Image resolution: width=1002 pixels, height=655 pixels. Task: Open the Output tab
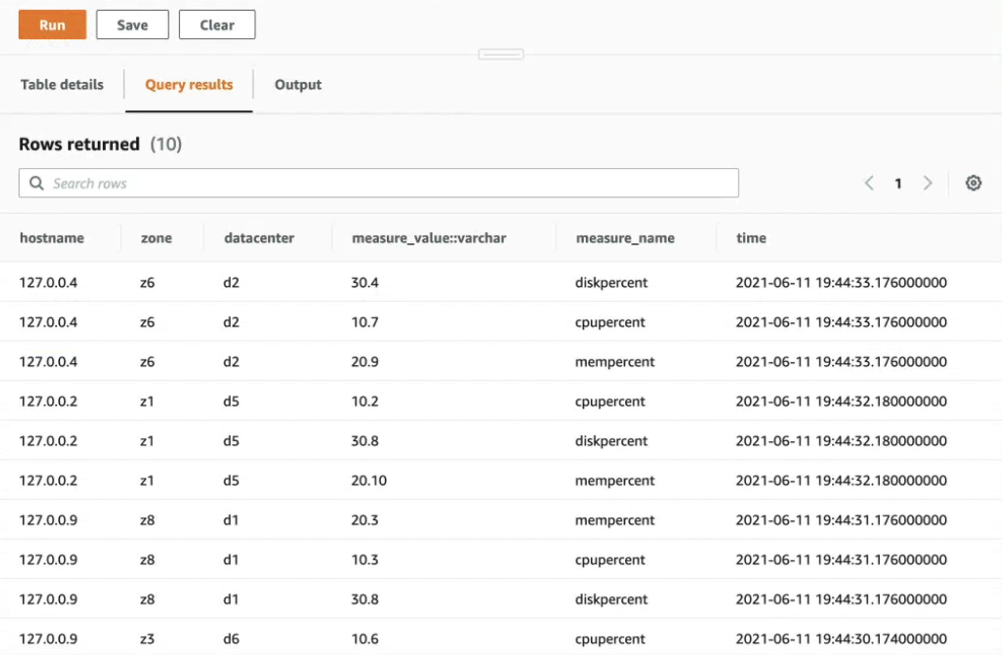click(x=298, y=85)
